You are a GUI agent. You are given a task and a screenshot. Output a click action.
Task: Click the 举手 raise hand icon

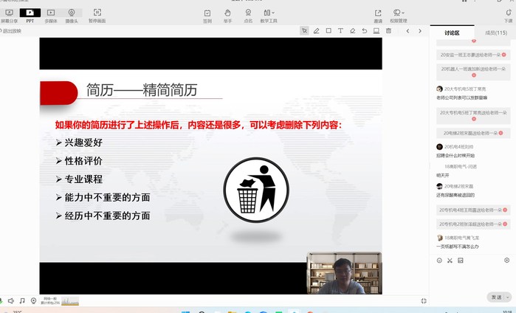pos(227,14)
